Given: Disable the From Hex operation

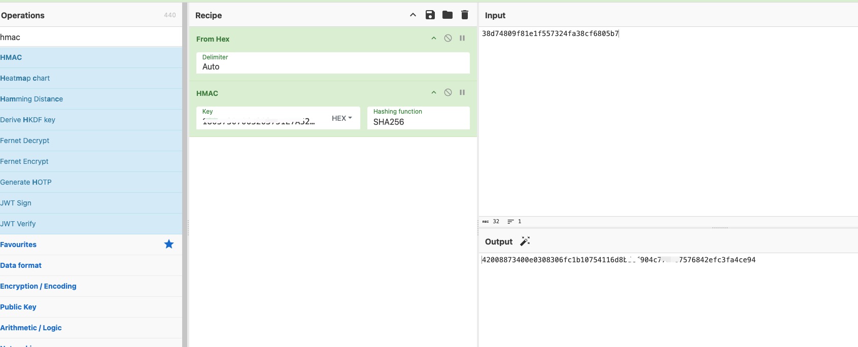Looking at the screenshot, I should click(448, 38).
